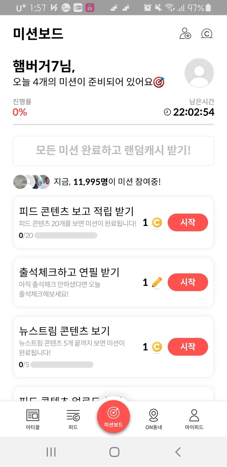227x467 pixels.
Task: Tap the 0/20 feed progress bar
Action: point(66,235)
